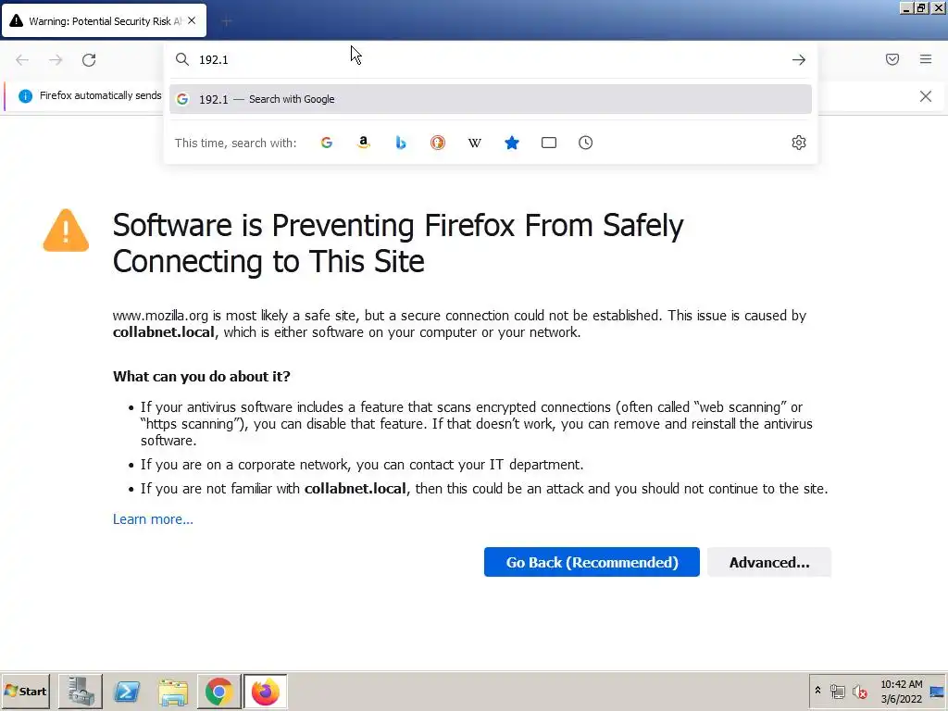
Task: Click the address bar input with 192.1
Action: [x=490, y=60]
